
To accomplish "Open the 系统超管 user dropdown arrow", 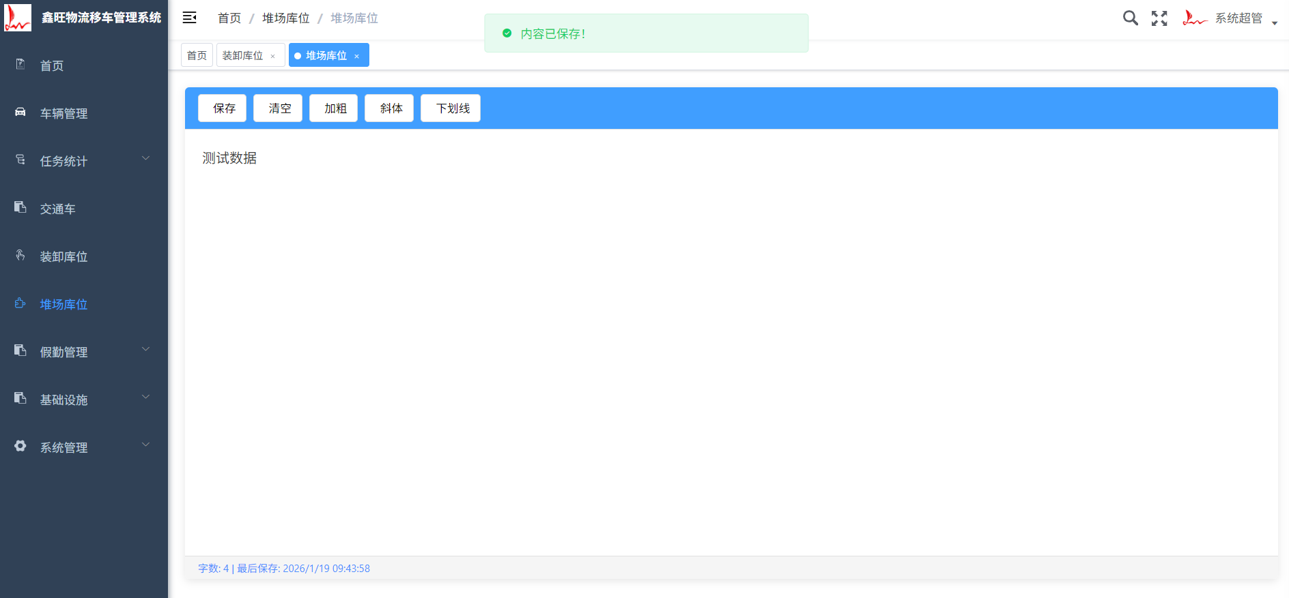I will (1274, 23).
